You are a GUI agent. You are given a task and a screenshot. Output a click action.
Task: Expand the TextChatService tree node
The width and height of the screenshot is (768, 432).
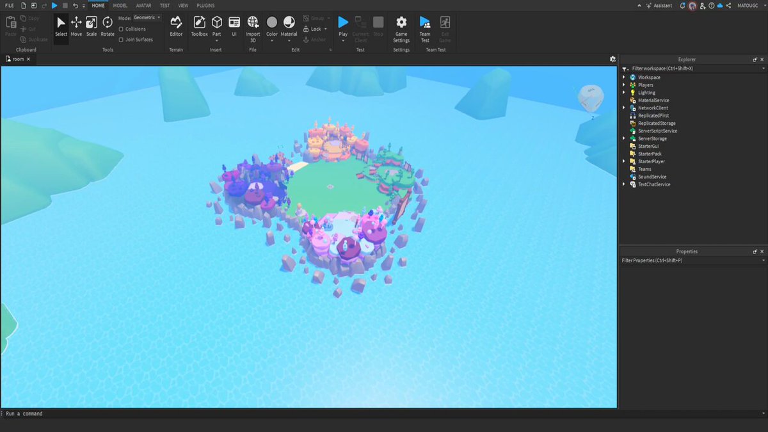[x=624, y=184]
